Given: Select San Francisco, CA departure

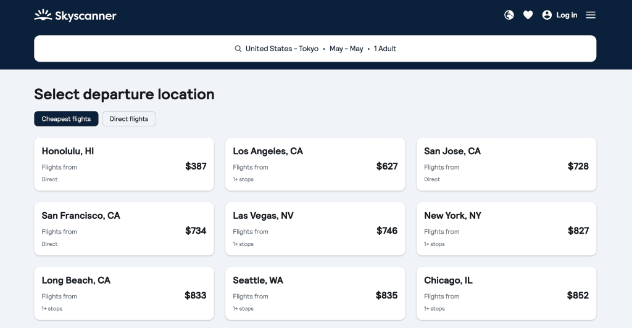Looking at the screenshot, I should coord(124,229).
